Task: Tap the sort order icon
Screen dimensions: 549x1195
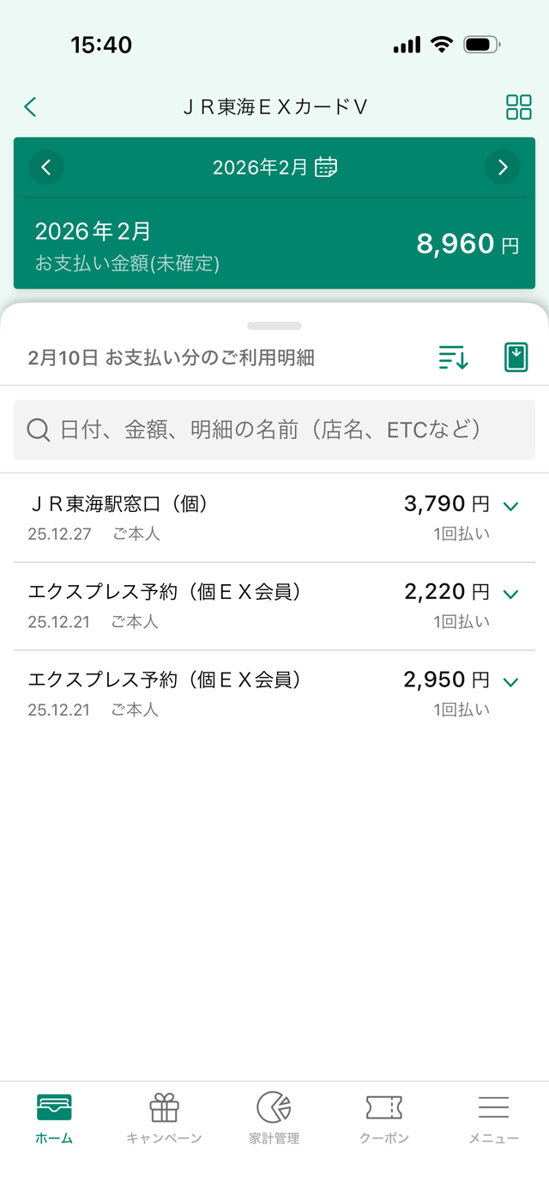Action: click(453, 357)
